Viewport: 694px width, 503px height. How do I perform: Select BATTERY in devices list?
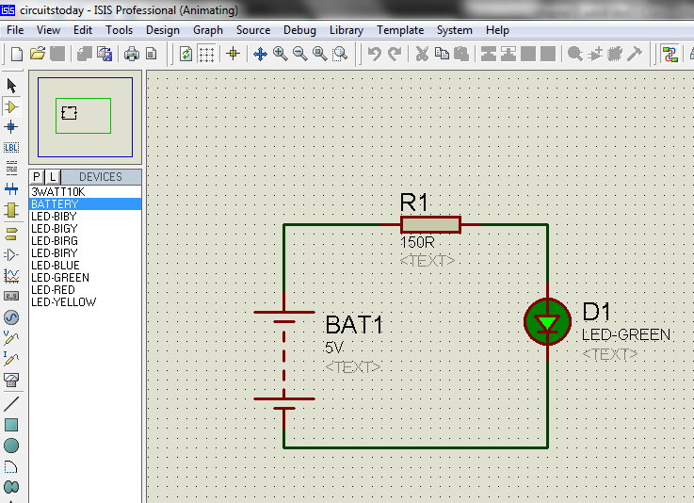click(x=85, y=204)
